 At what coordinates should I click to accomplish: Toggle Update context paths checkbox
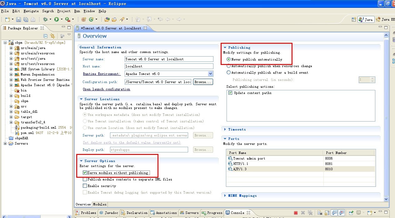pyautogui.click(x=230, y=93)
